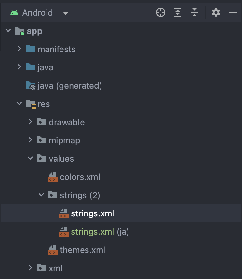Click the values folder icon
Screen dimensions: 242x279
click(x=42, y=158)
